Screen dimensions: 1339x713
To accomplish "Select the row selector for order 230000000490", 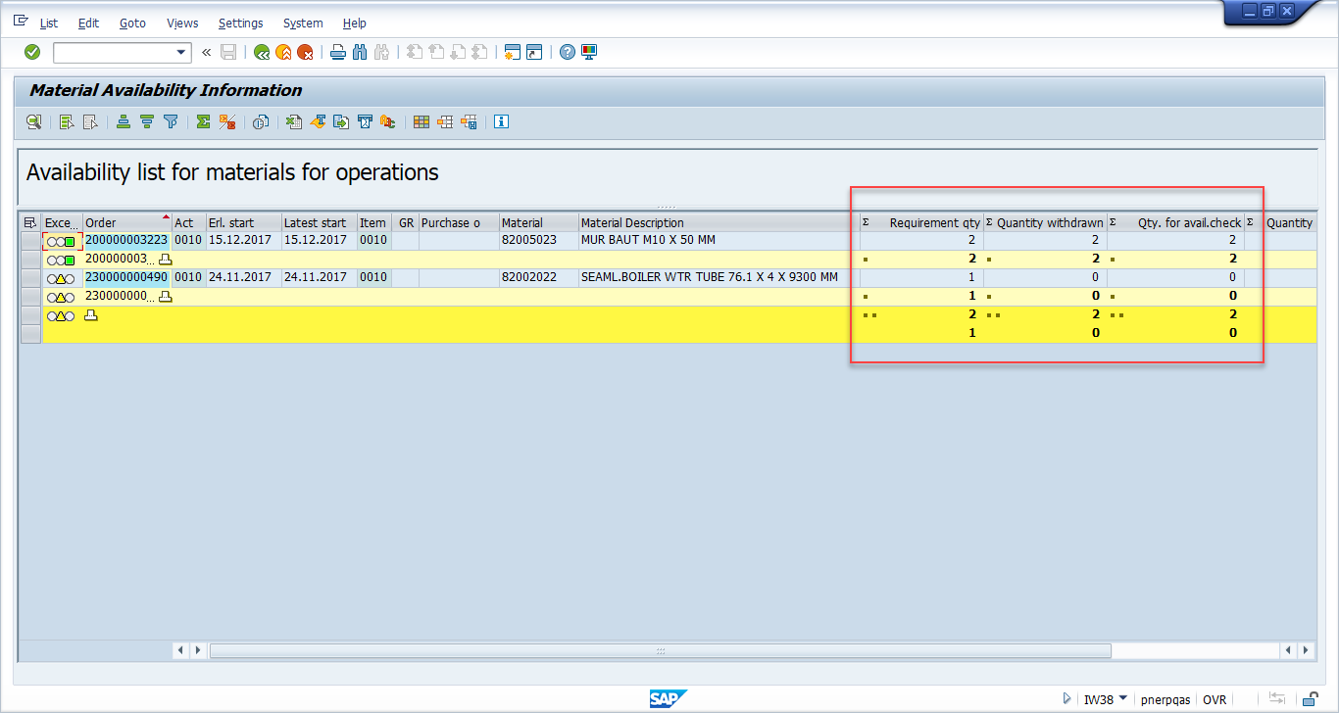I will click(30, 278).
